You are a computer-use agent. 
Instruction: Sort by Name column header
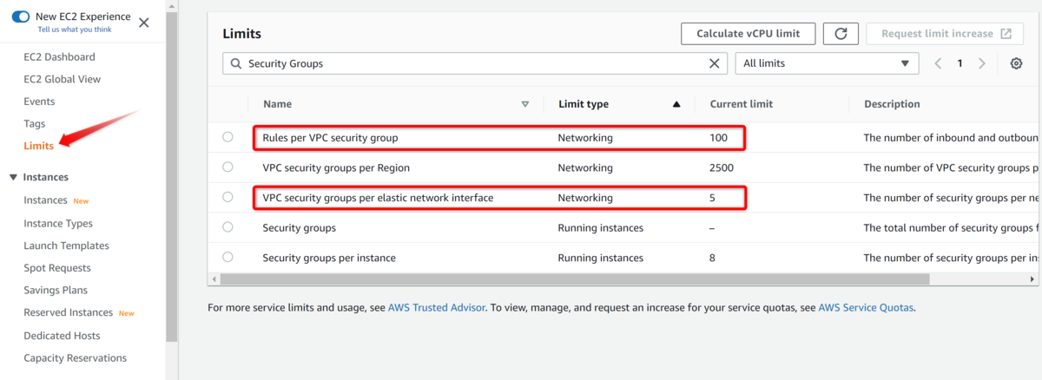point(277,104)
